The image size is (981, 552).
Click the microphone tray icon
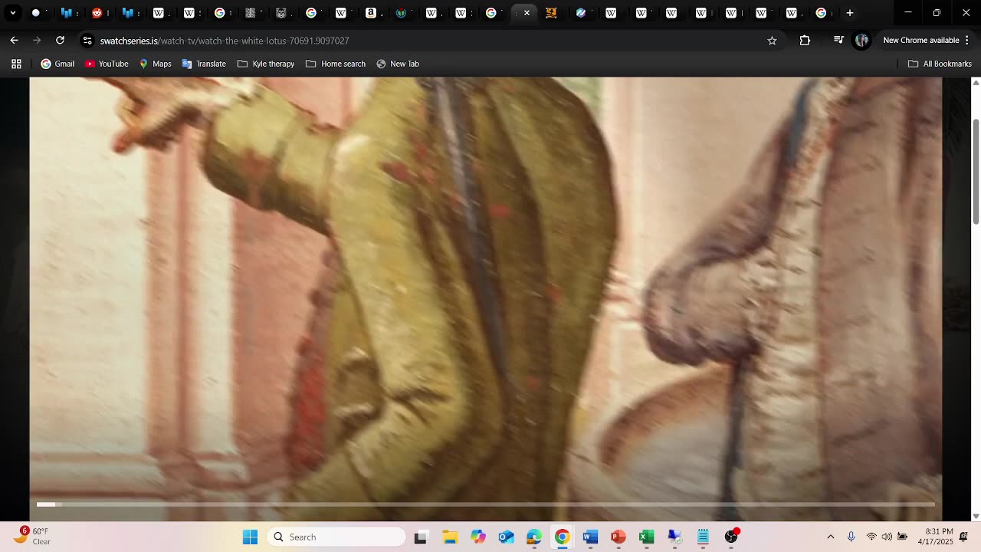pos(851,537)
